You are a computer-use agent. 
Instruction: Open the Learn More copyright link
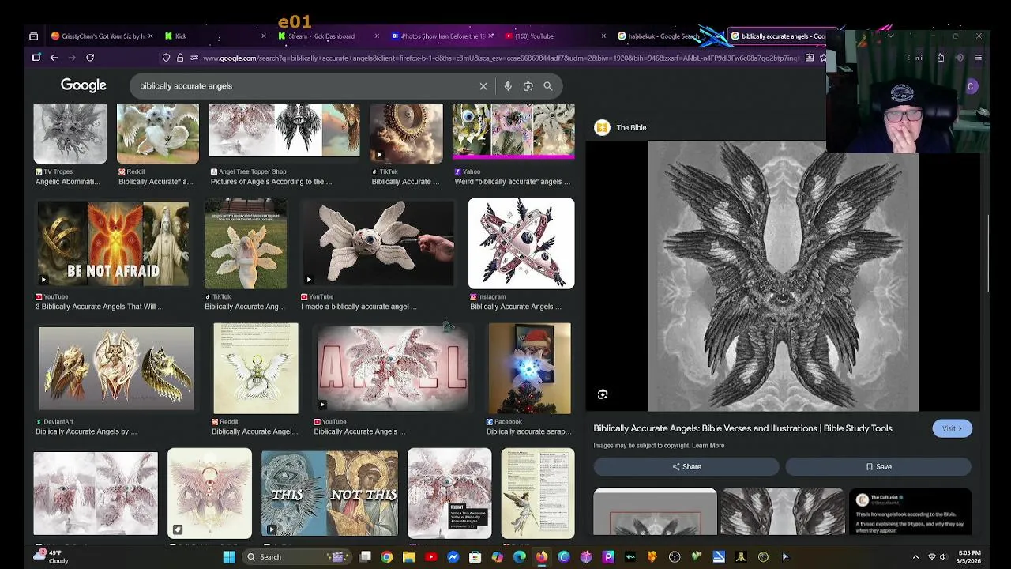pos(708,446)
